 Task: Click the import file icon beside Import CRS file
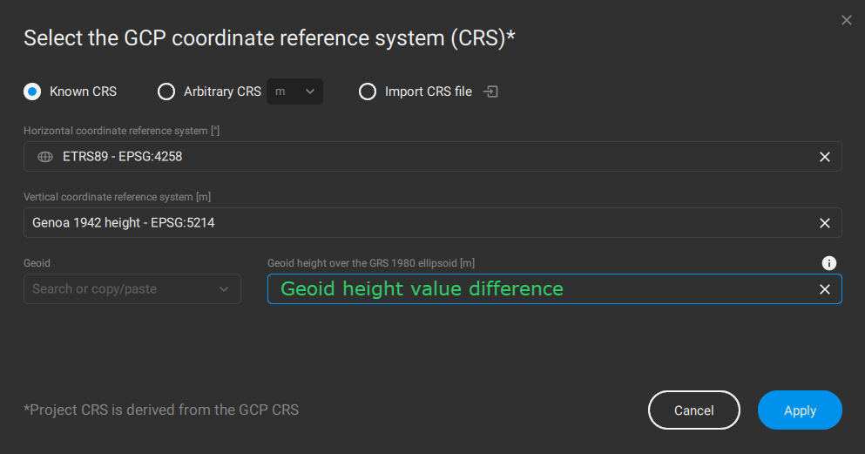point(491,91)
